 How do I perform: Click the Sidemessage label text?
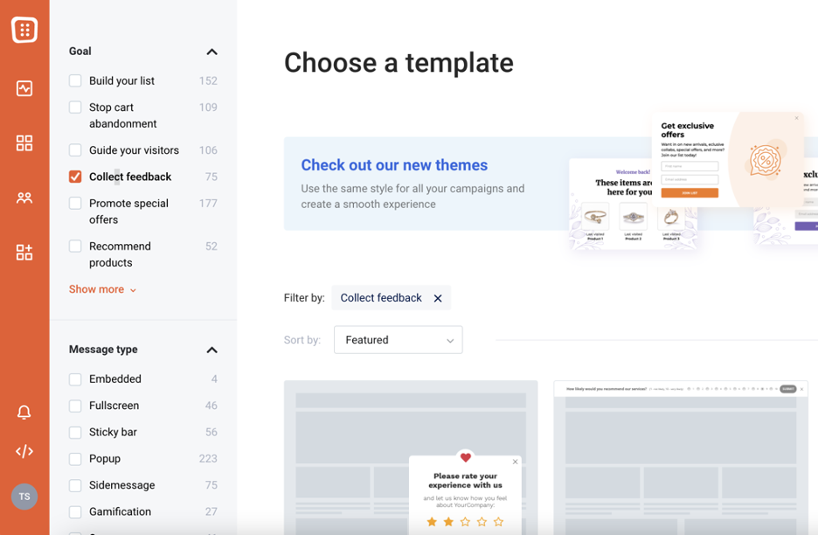(122, 485)
